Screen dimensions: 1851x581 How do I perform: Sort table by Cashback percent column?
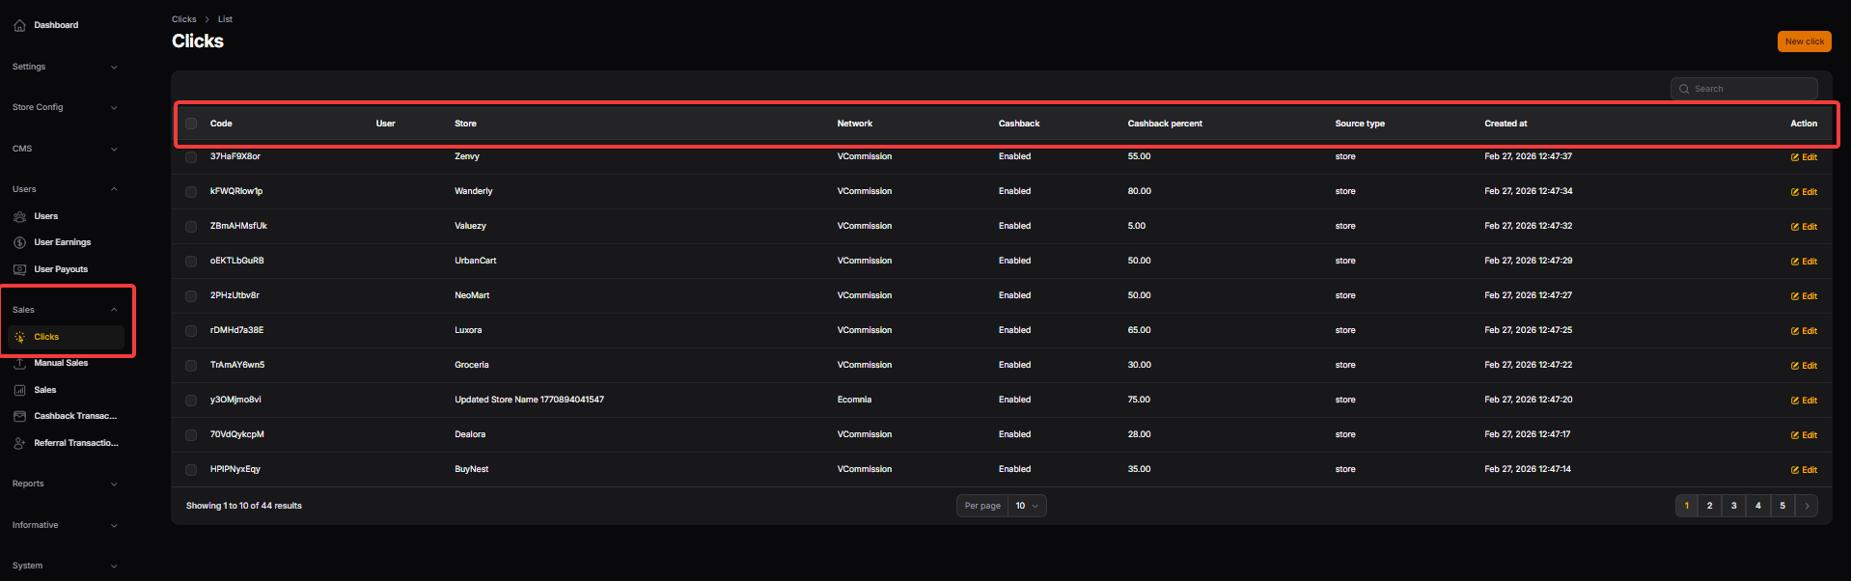coord(1165,124)
